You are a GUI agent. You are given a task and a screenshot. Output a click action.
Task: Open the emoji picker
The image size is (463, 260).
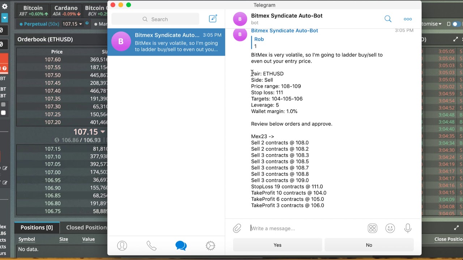390,228
